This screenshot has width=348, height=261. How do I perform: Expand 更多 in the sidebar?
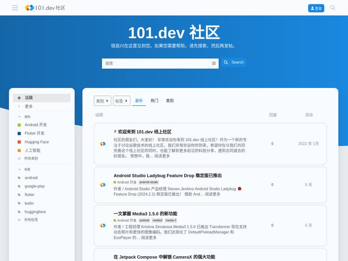coord(42,106)
